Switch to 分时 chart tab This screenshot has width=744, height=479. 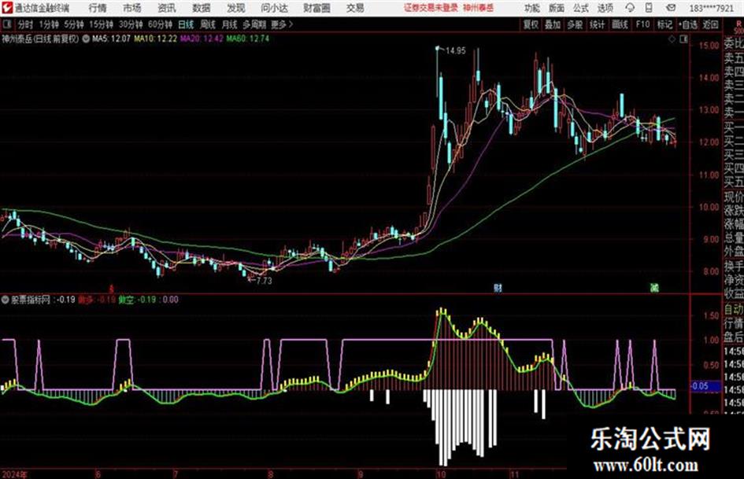pos(26,24)
